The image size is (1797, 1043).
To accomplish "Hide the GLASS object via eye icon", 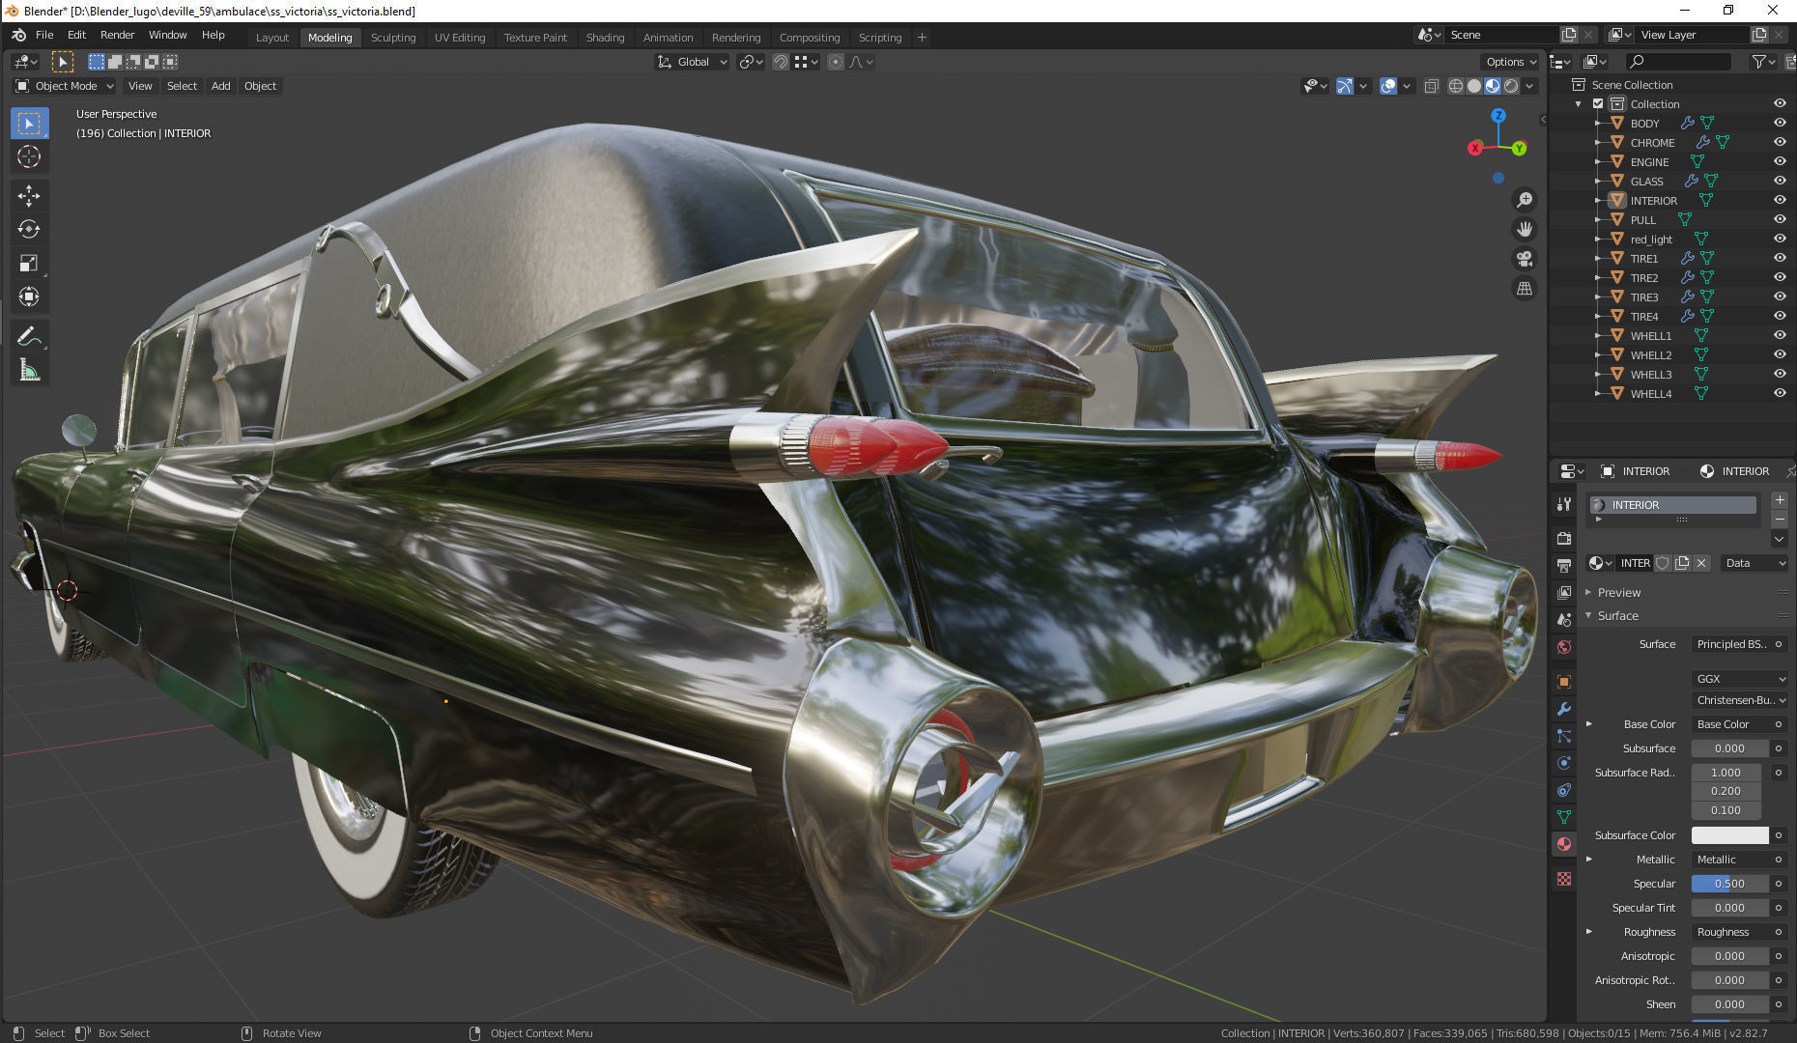I will tap(1780, 182).
